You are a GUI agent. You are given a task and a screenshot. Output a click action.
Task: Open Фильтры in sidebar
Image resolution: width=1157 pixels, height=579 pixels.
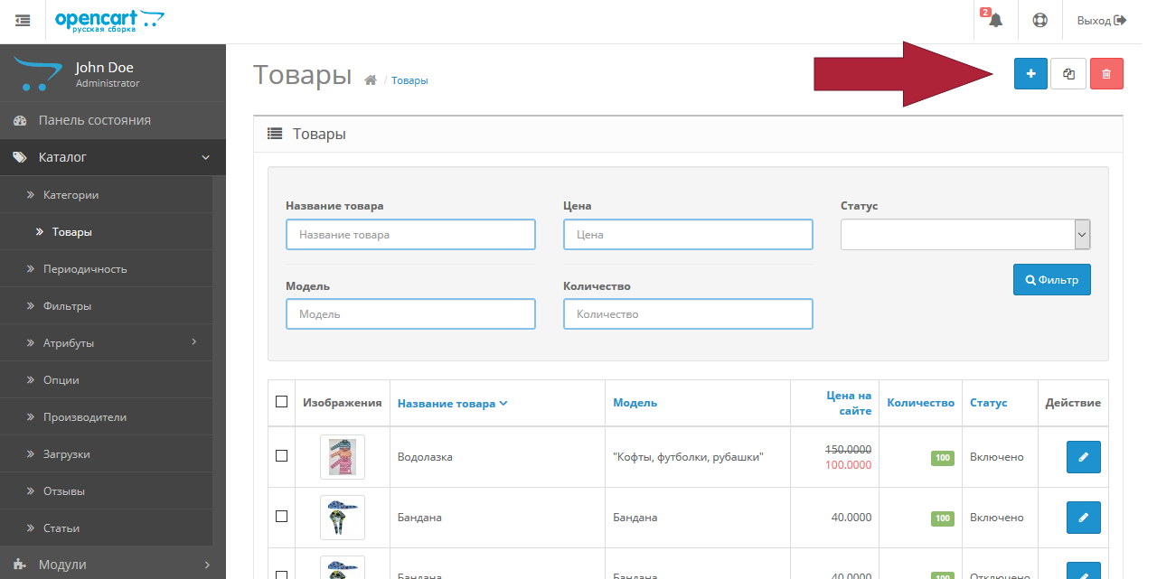point(107,306)
